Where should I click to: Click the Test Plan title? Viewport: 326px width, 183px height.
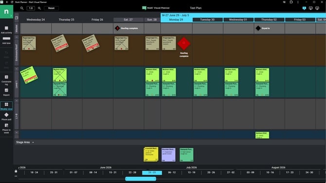coord(196,8)
